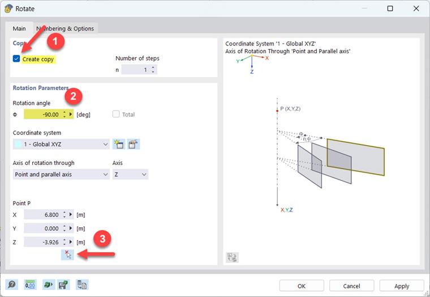Open the Point P Z arrow menu
Screen dimensions: 430x297
(71, 242)
